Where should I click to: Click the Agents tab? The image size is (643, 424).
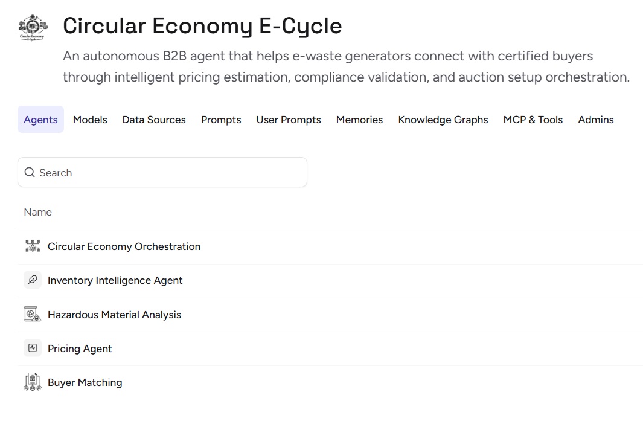coord(40,120)
